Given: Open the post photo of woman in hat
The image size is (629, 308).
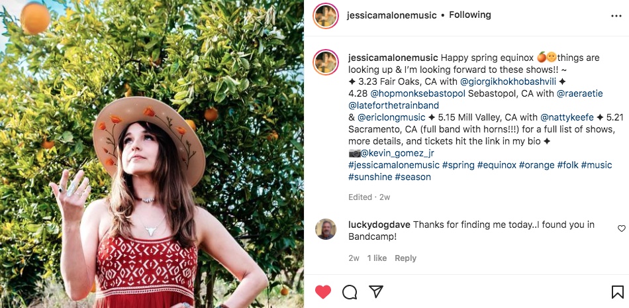Looking at the screenshot, I should tap(152, 154).
